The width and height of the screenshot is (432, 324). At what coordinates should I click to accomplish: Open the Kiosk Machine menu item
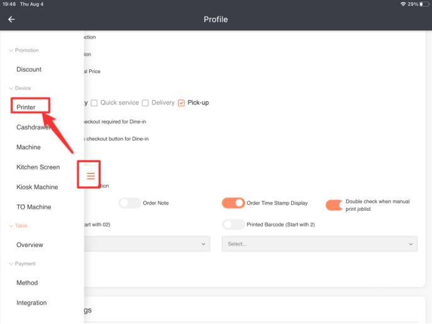pyautogui.click(x=37, y=187)
